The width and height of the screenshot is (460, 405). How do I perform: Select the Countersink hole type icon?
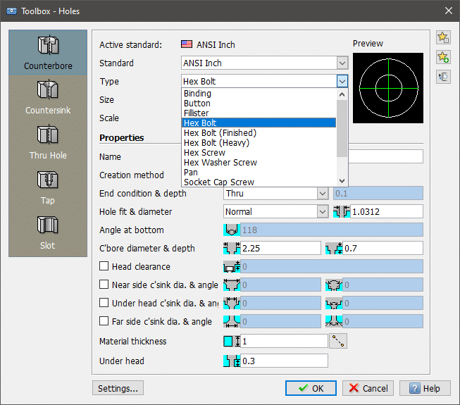coord(48,91)
